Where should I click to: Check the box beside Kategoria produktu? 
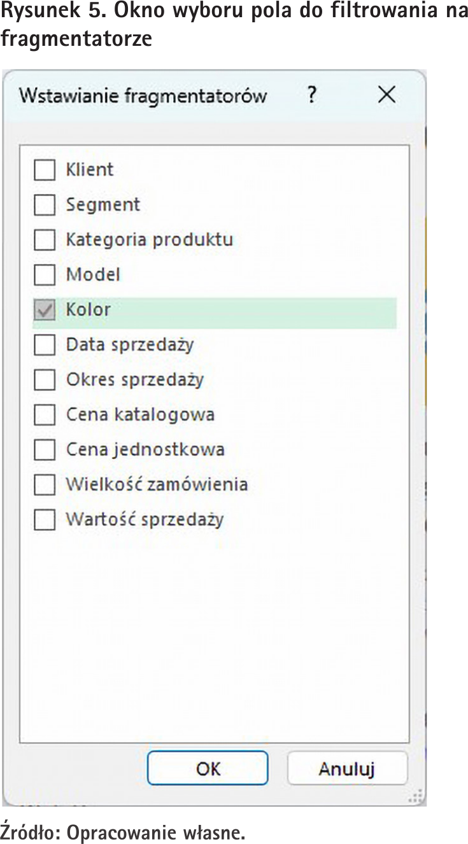45,240
